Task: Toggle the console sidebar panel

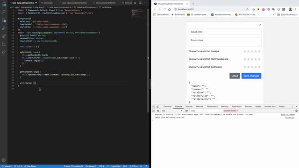Action: tap(154, 111)
